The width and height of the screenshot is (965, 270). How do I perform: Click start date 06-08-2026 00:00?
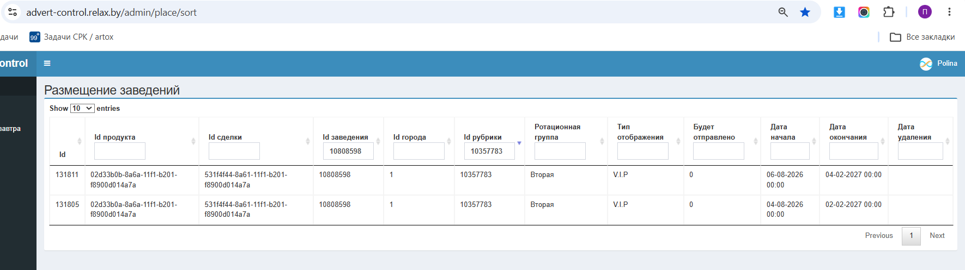(x=785, y=180)
